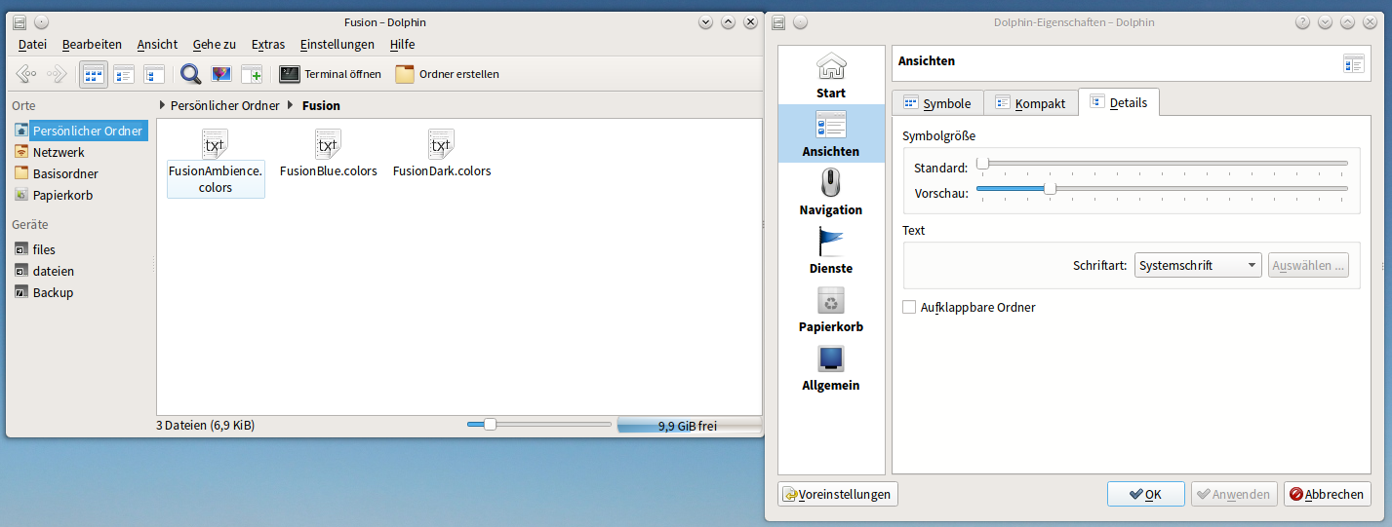Open the Extras menu
Image resolution: width=1392 pixels, height=527 pixels.
[268, 44]
